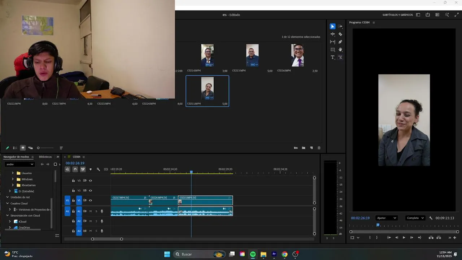Click the pencil write-toggle icon in project panel
Screen dimensions: 462x260
7,148
